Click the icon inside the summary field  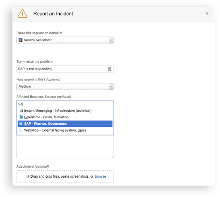[110, 69]
